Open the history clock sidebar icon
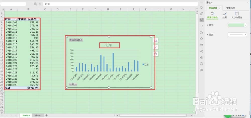The height and width of the screenshot is (118, 251). point(201,57)
